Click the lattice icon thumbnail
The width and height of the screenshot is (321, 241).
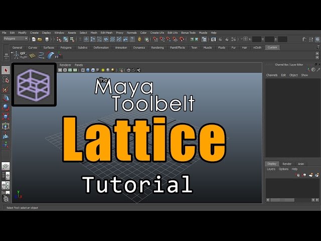pos(34,85)
